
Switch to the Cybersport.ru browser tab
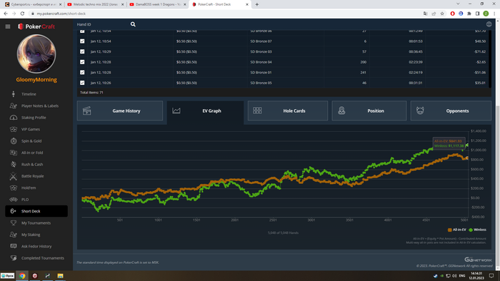point(33,4)
